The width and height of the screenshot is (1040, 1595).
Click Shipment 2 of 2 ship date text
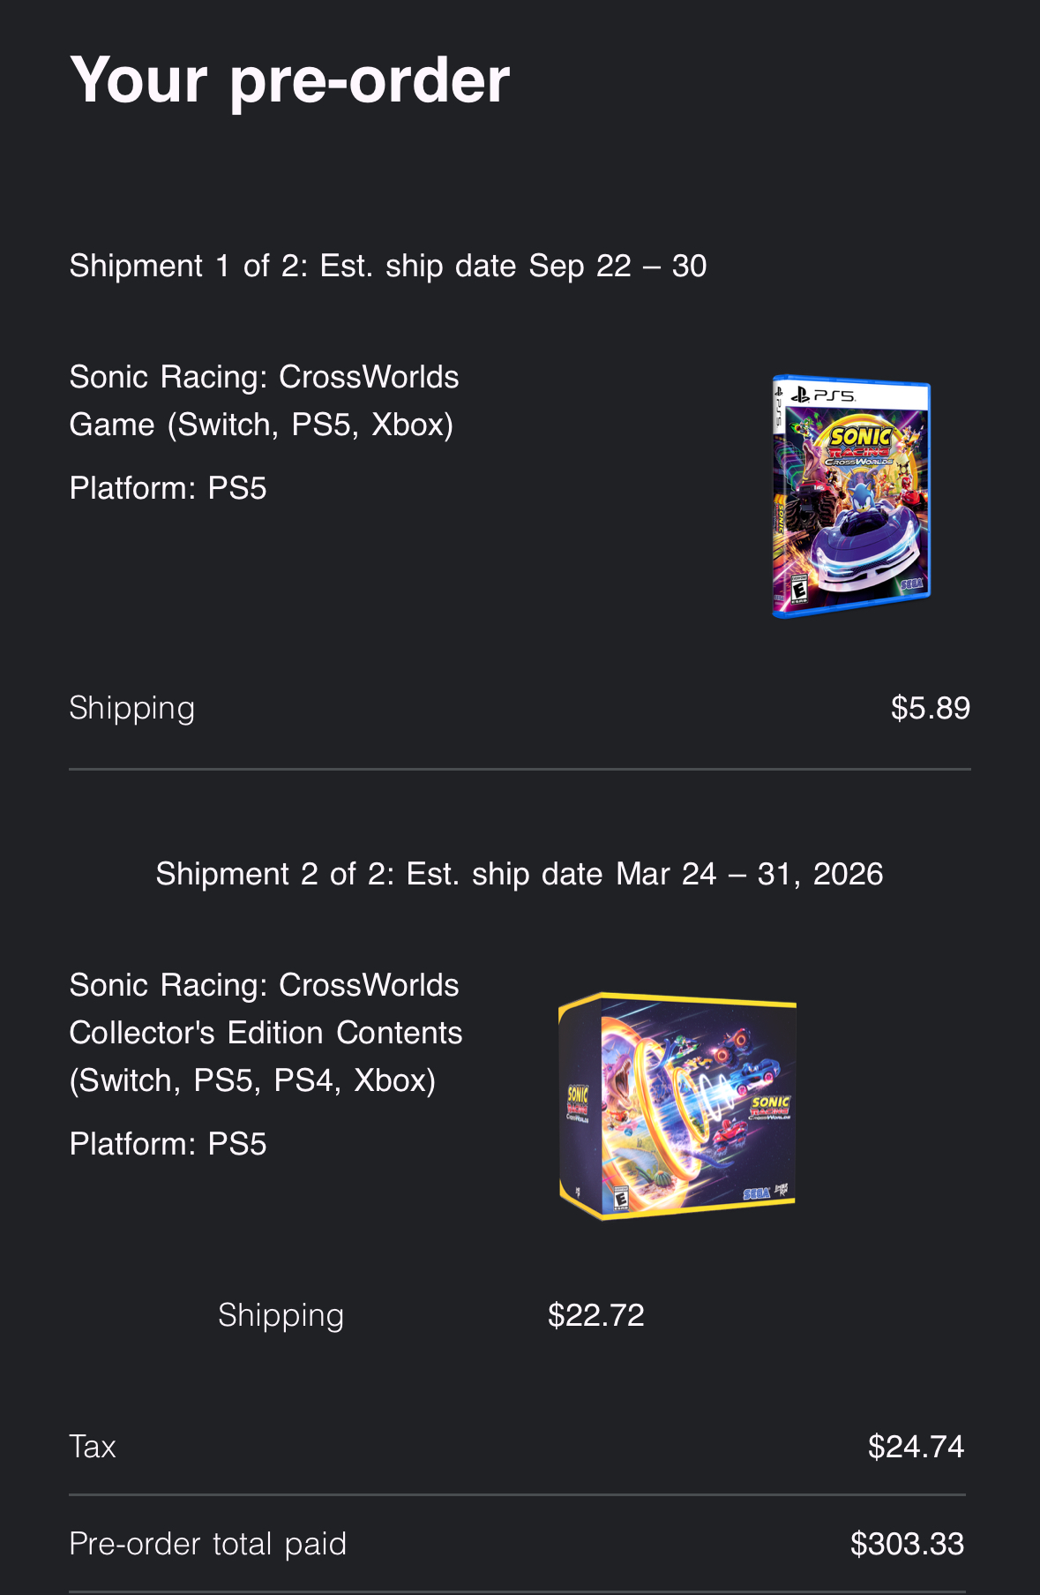pyautogui.click(x=520, y=874)
